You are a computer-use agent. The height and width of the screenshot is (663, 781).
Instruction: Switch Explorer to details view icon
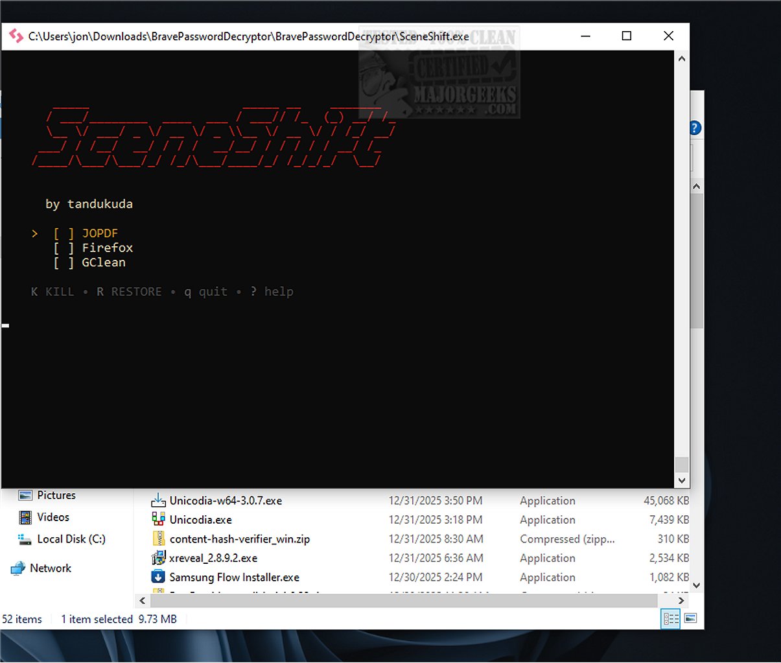(671, 619)
